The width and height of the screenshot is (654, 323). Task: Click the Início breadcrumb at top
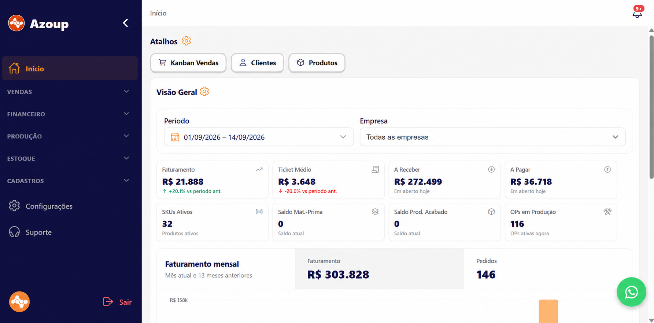pyautogui.click(x=158, y=13)
